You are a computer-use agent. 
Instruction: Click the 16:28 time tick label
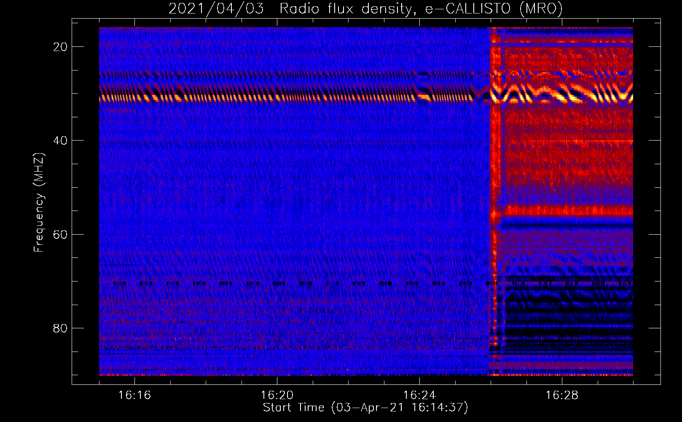click(x=562, y=395)
